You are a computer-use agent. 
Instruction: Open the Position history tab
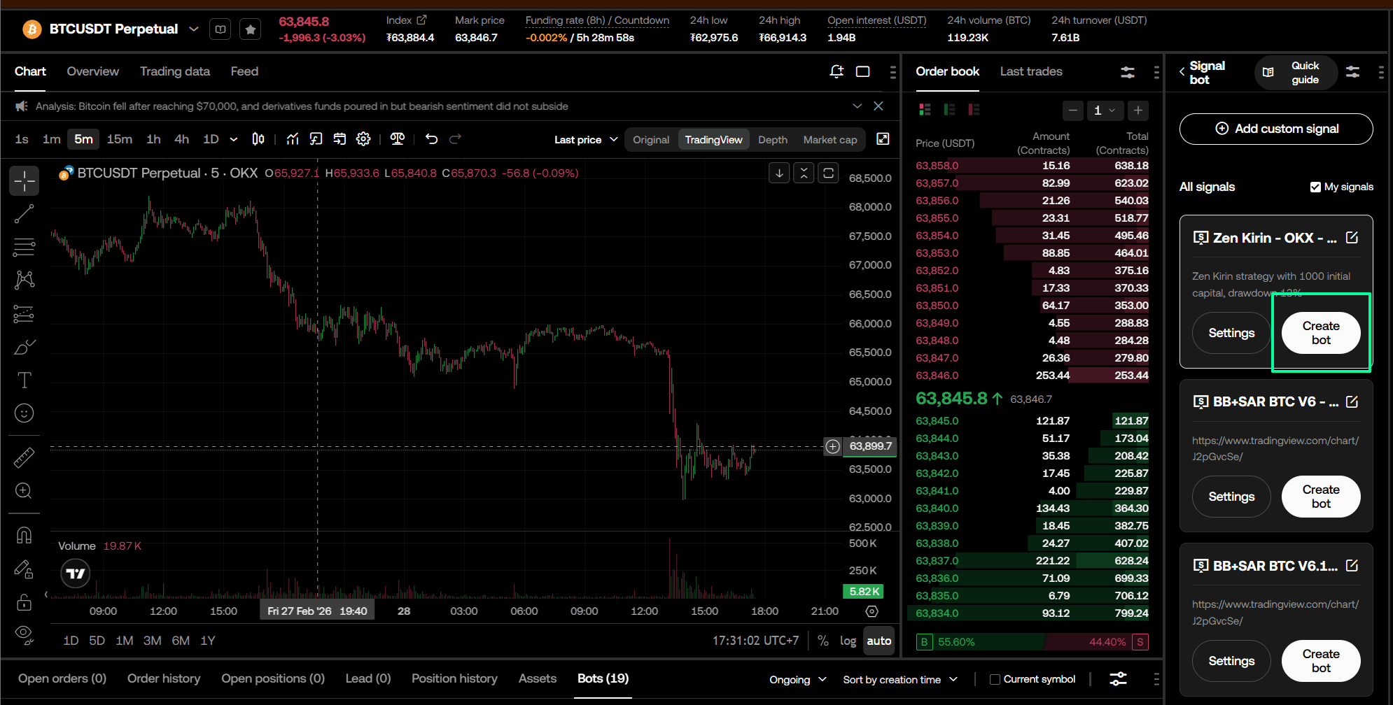click(454, 678)
